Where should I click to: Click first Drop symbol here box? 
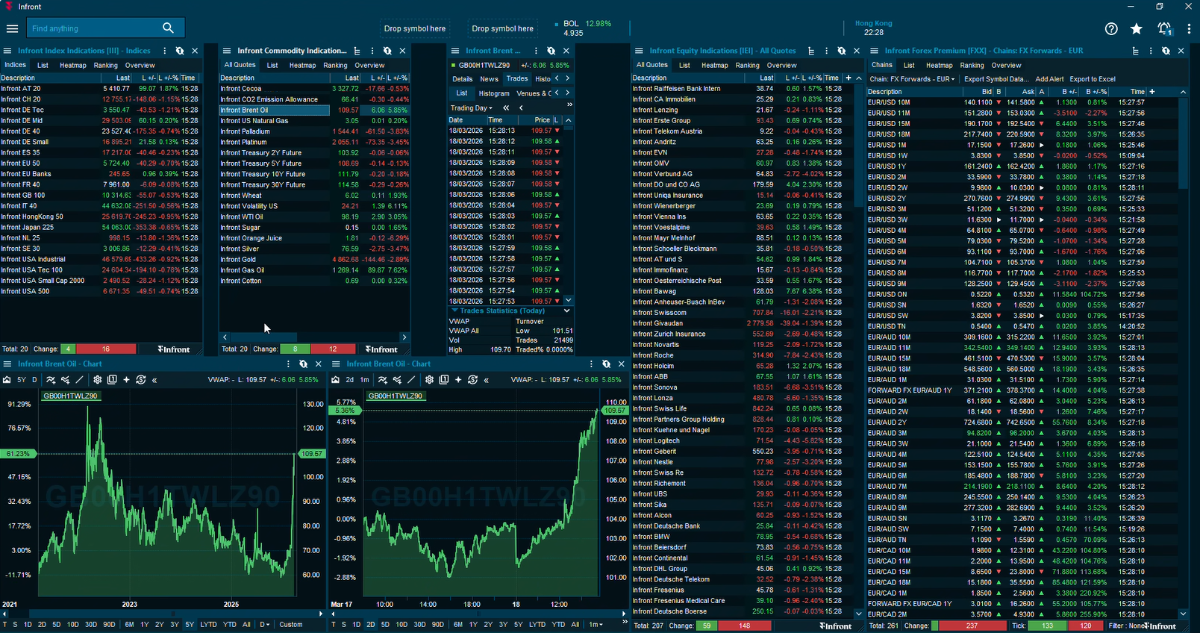click(415, 28)
